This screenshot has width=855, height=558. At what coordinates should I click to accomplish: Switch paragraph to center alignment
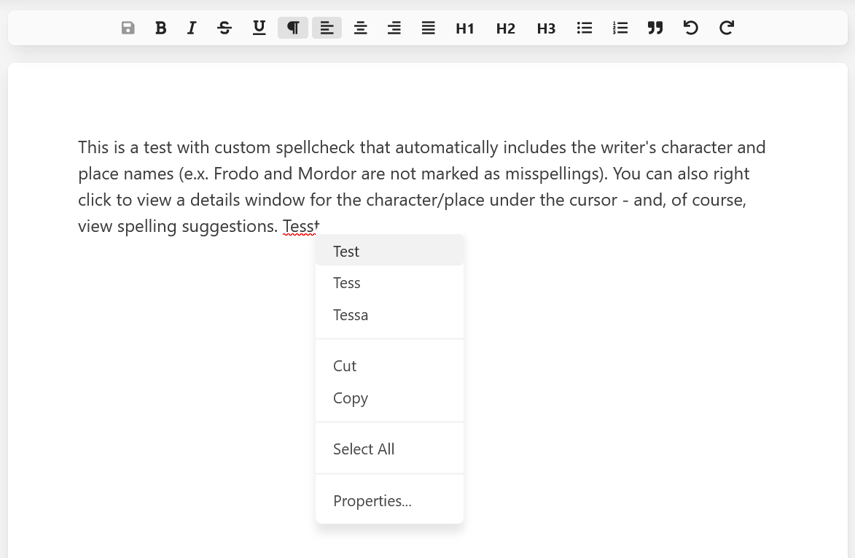(360, 28)
